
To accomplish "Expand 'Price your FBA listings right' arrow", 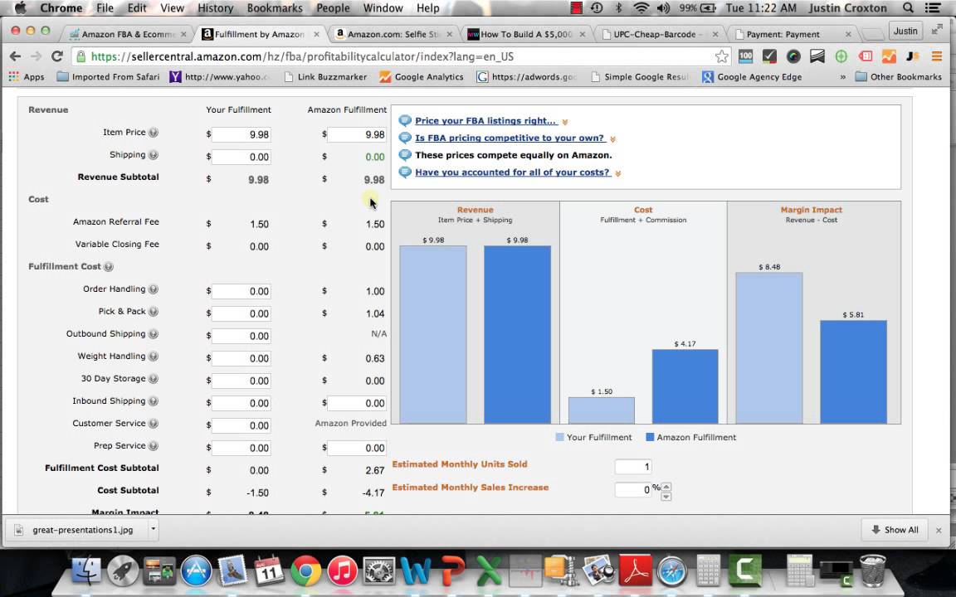I will click(x=565, y=122).
